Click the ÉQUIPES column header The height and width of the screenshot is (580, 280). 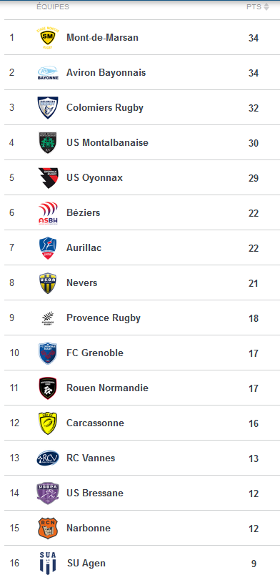(53, 6)
